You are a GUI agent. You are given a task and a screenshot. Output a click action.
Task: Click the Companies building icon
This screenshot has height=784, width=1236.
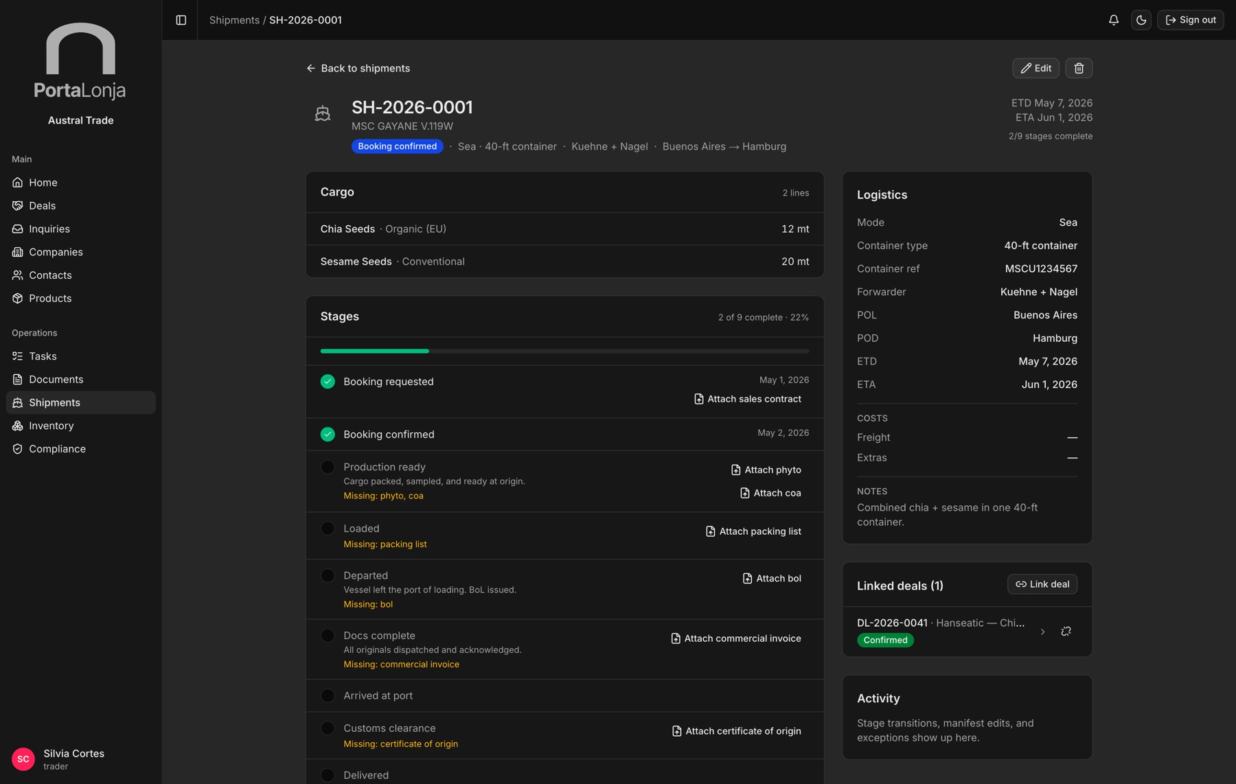tap(18, 252)
